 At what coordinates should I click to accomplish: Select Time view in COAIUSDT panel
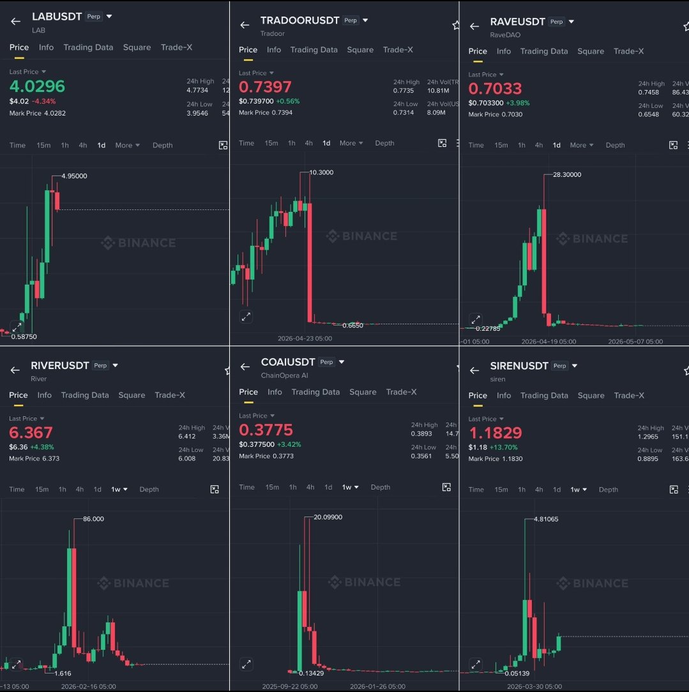(x=246, y=487)
